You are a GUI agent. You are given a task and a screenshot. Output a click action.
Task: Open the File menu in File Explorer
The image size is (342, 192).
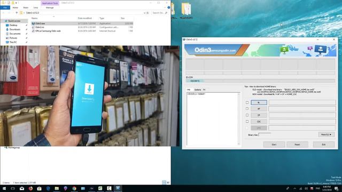pos(5,7)
